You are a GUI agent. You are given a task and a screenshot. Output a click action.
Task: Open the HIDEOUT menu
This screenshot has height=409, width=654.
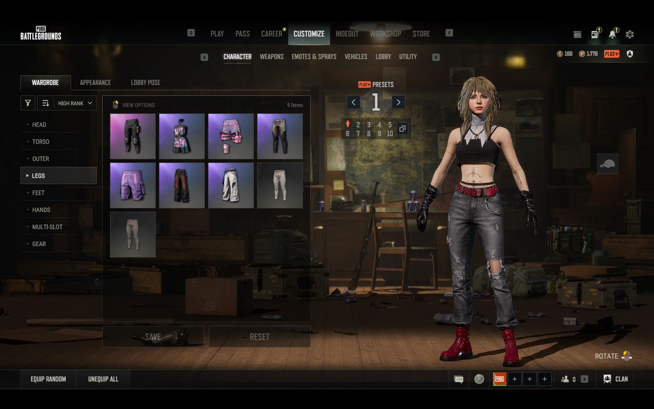coord(347,34)
